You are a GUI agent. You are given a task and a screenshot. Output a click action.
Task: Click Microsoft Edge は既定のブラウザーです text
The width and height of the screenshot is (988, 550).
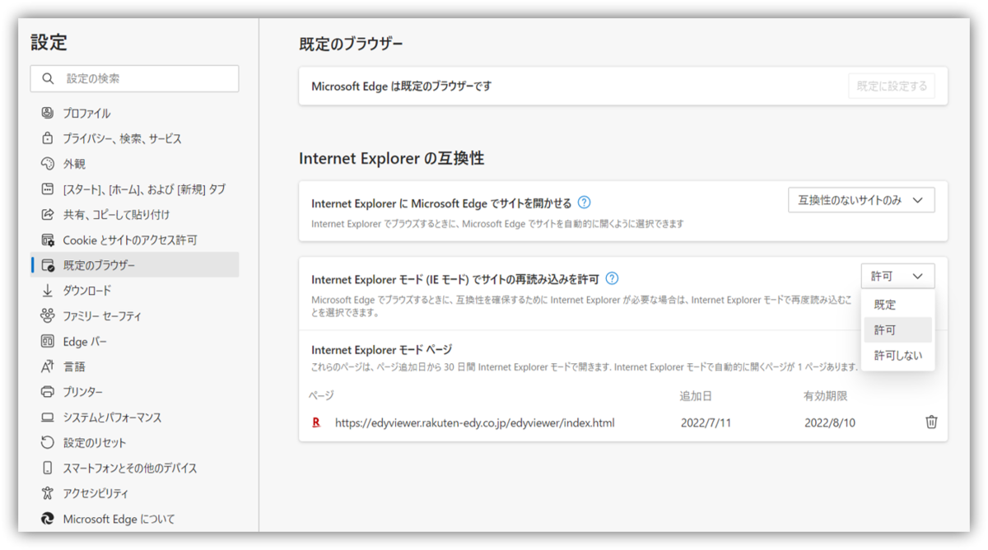click(x=401, y=86)
